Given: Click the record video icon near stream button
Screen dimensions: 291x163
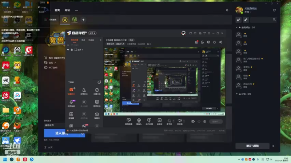Looking at the screenshot, I should 193,121.
